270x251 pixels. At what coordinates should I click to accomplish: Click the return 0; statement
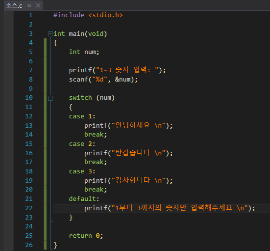(x=86, y=235)
